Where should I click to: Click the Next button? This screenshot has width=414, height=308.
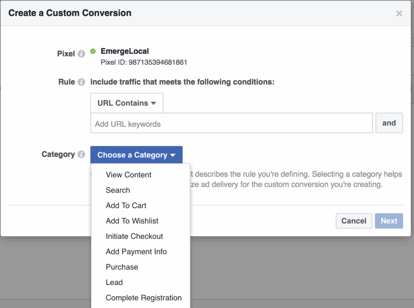[389, 221]
